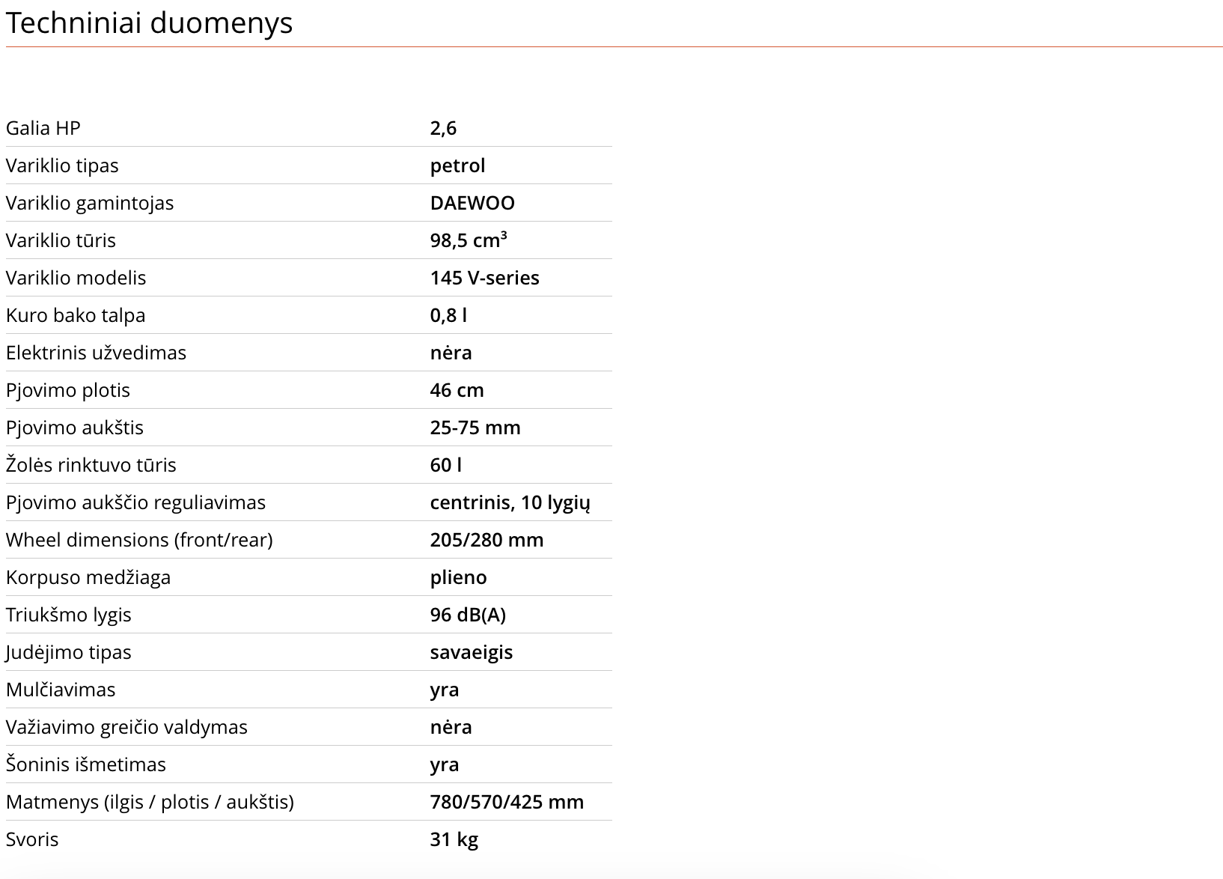
Task: Click the 'Variklio tipas' label
Action: (62, 165)
